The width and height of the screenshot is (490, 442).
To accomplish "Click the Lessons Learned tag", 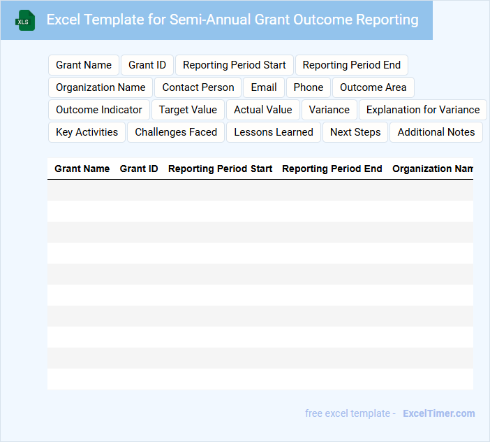I will [x=274, y=132].
